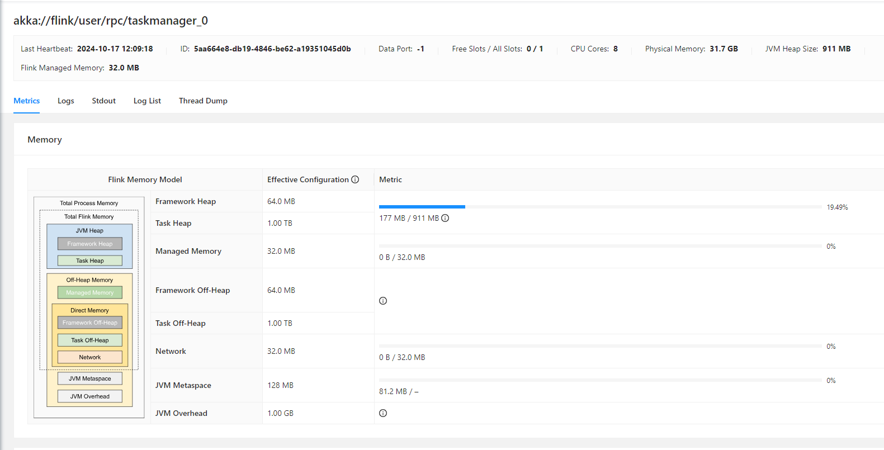Click the JVM Heap Size value 911 MB
The image size is (884, 450).
coord(836,49)
